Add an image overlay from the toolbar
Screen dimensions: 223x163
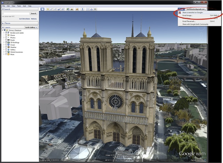click(59, 9)
